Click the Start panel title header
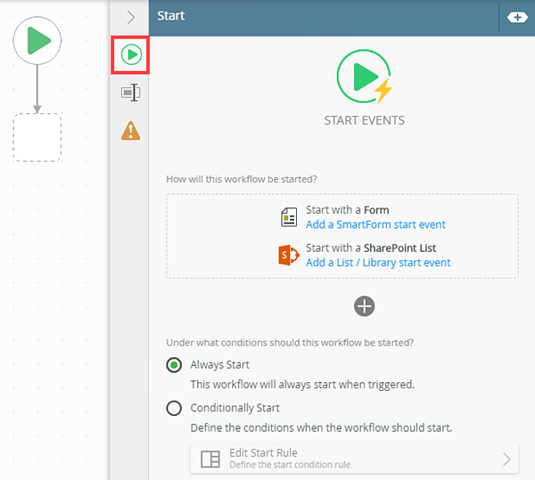535x480 pixels. [171, 16]
